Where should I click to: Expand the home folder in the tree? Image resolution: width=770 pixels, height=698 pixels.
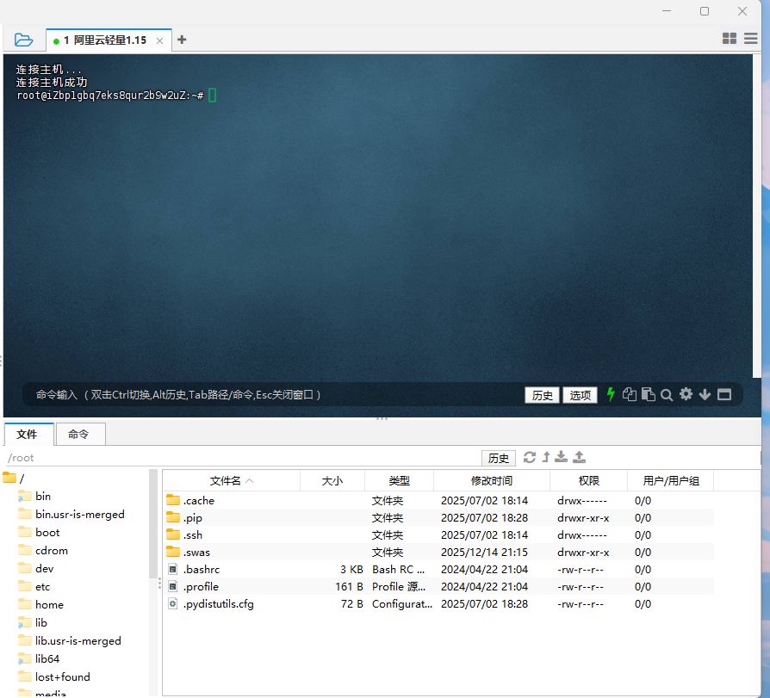pos(49,604)
